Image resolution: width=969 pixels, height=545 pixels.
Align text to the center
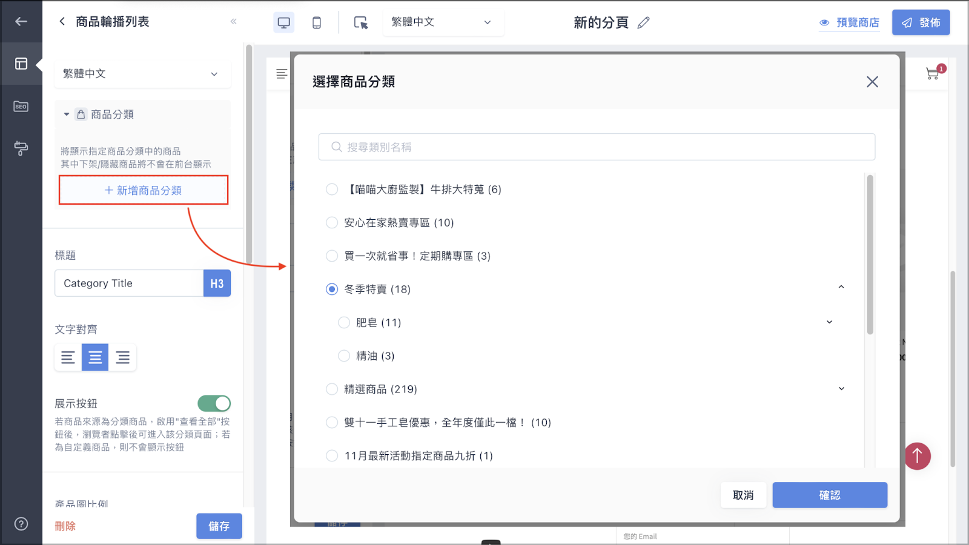95,357
